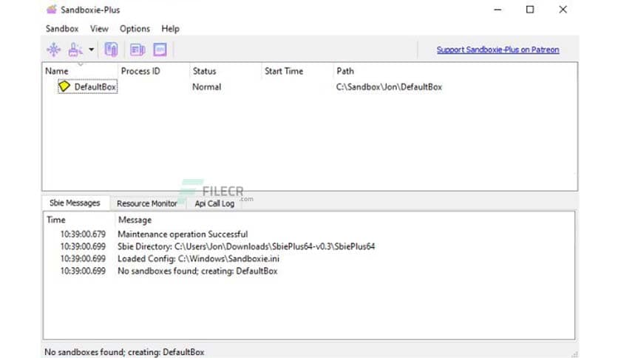Click the rightmost window-shaped toolbar icon
This screenshot has height=358, width=618.
coord(160,50)
